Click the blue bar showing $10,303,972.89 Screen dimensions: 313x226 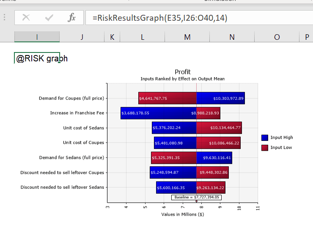tap(220, 98)
